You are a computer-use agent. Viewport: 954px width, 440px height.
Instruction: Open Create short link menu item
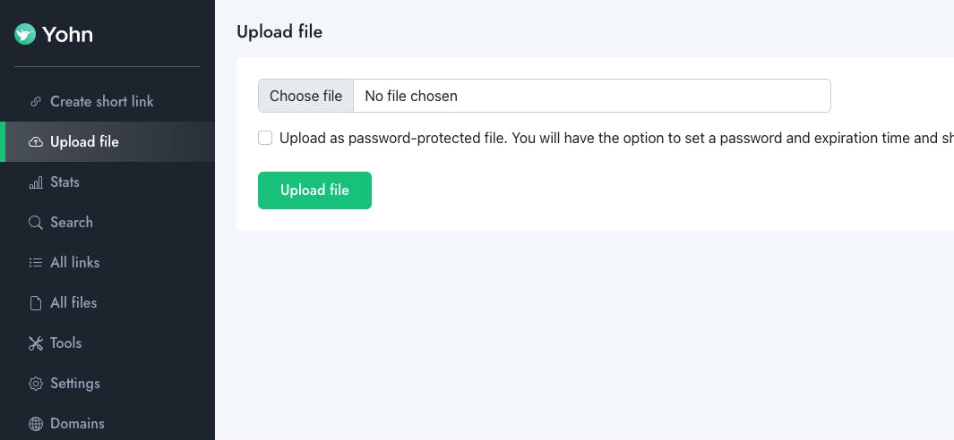[x=101, y=102]
